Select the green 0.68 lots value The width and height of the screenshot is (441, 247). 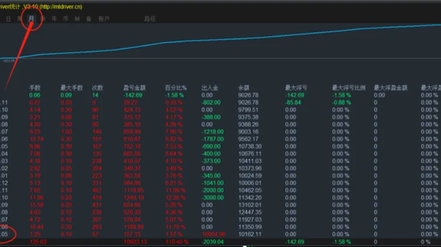(x=35, y=95)
